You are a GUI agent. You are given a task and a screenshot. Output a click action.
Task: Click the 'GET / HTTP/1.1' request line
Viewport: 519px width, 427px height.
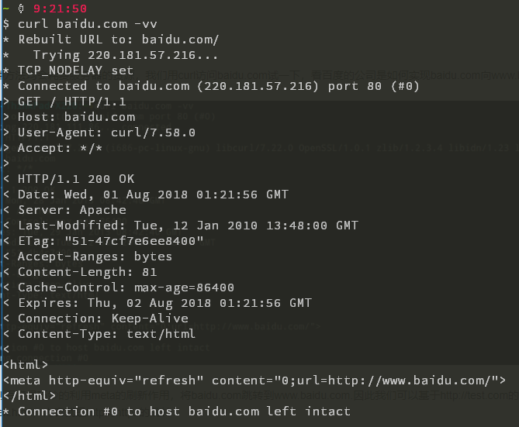pos(72,102)
